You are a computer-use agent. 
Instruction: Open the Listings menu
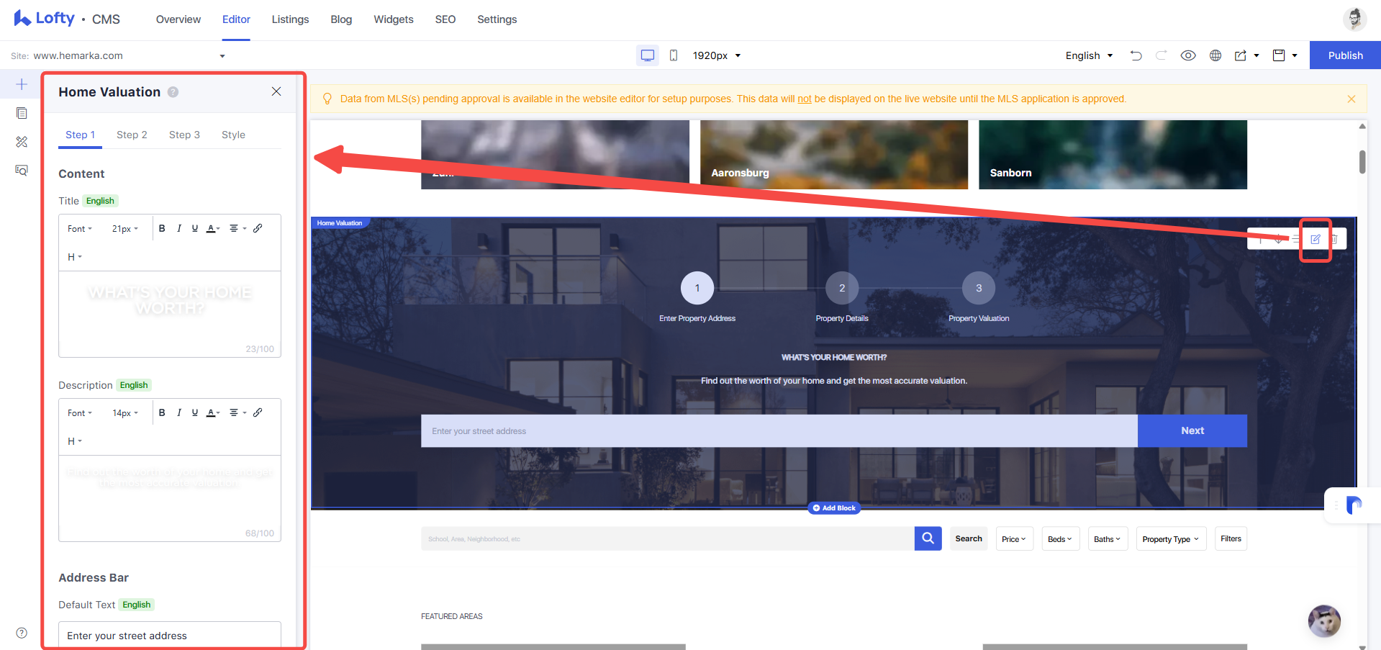[x=290, y=19]
